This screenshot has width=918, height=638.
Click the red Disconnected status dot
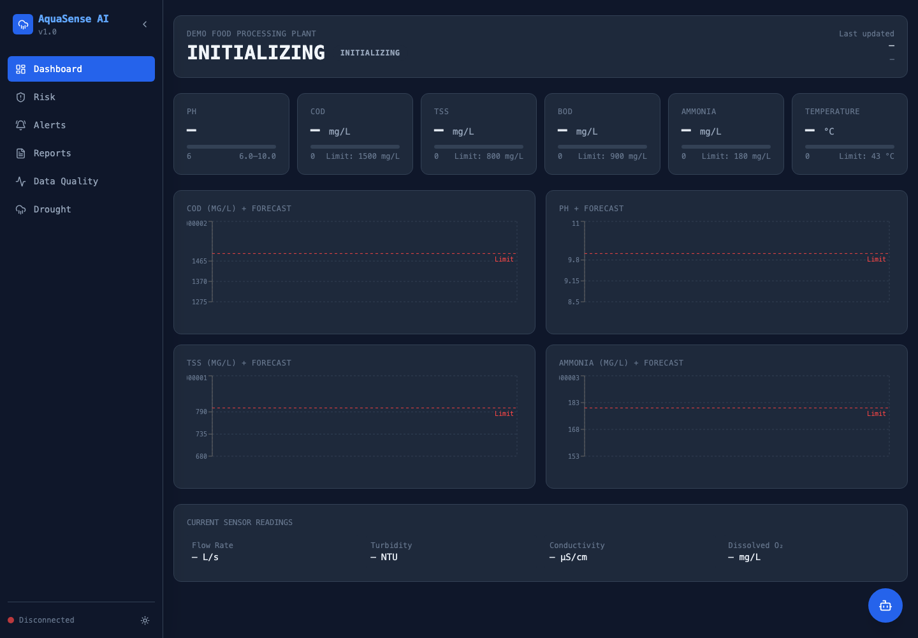[11, 620]
